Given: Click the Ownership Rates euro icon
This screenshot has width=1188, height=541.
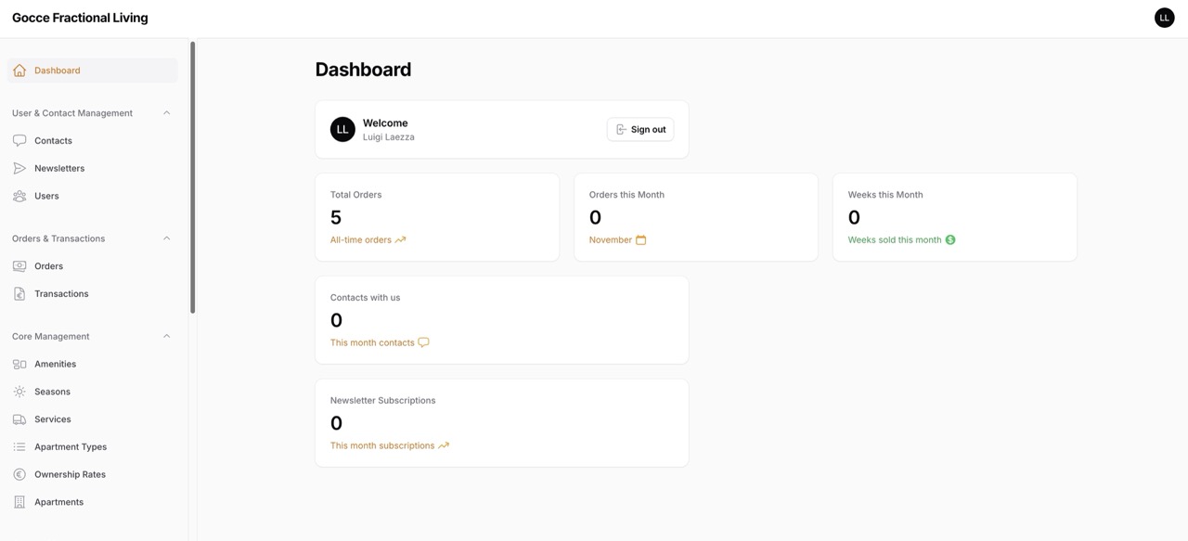Looking at the screenshot, I should point(19,475).
